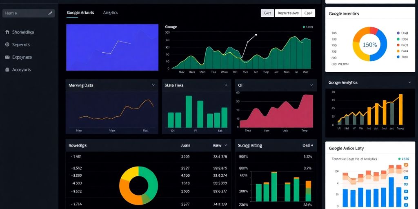418x209 pixels.
Task: Click the Rowenigs table heading
Action: [78, 146]
